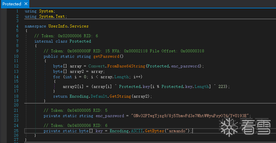Click the encrypted Base64 password string
Viewport: 276px width, 143px height.
pyautogui.click(x=190, y=116)
